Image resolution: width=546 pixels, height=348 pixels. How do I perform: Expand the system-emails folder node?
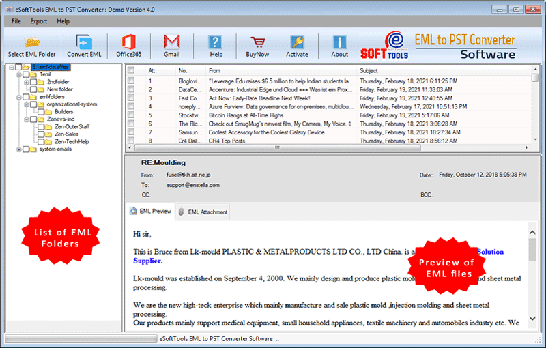18,149
